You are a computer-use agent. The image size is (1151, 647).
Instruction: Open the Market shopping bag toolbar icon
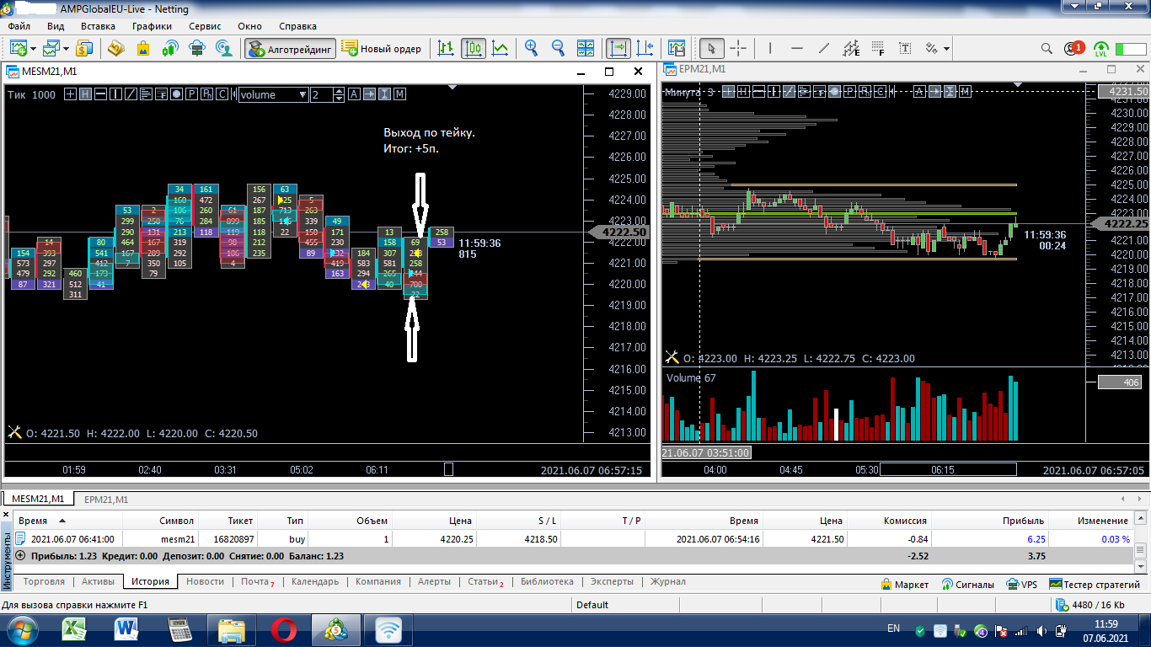143,48
